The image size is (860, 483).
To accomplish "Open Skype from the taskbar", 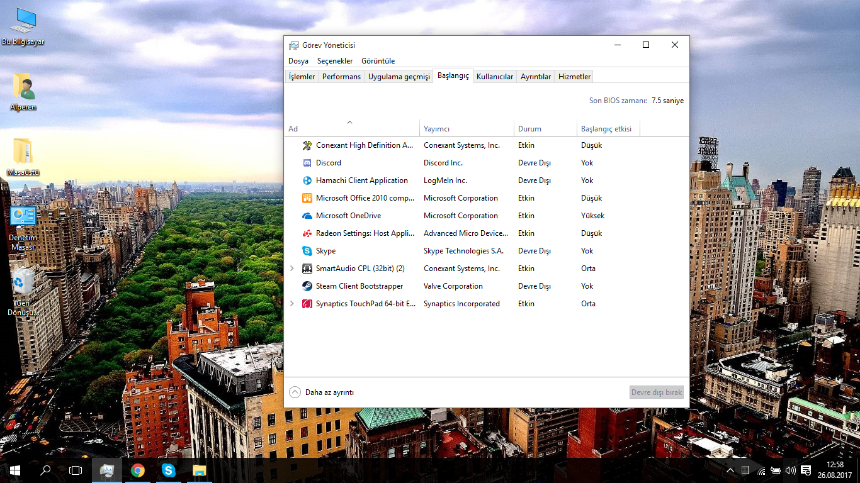I will click(x=168, y=470).
